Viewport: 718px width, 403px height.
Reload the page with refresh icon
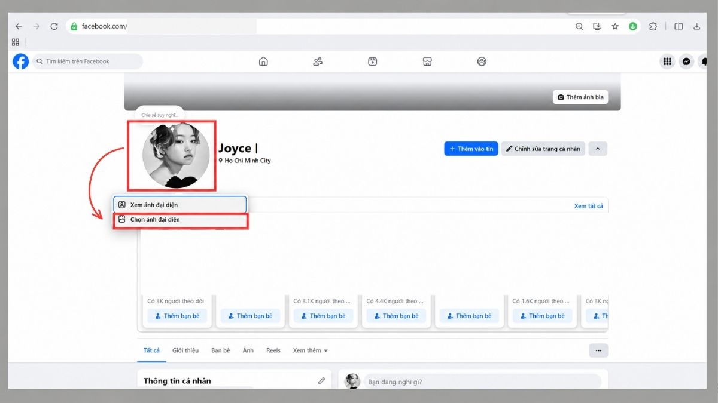click(x=54, y=26)
